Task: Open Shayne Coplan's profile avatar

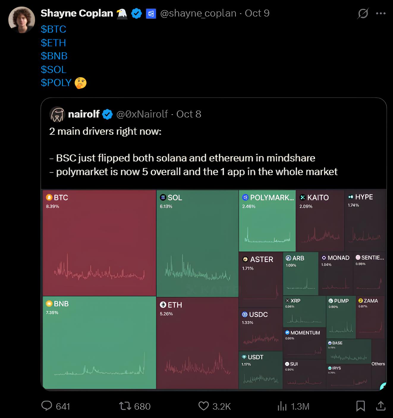Action: click(x=22, y=20)
